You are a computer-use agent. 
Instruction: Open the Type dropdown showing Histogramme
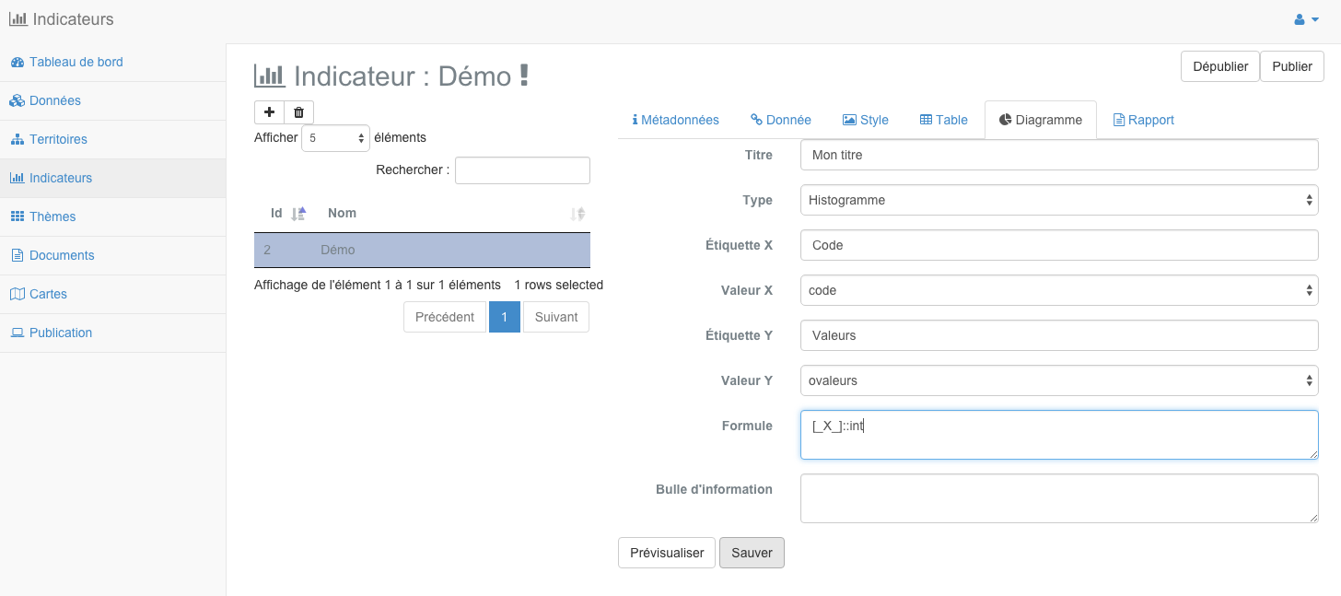[1059, 200]
